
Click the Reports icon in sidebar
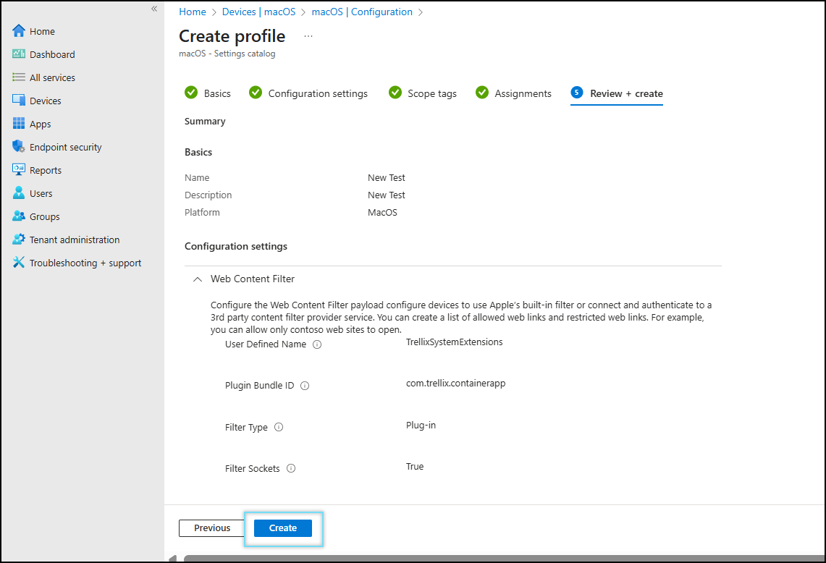(19, 170)
